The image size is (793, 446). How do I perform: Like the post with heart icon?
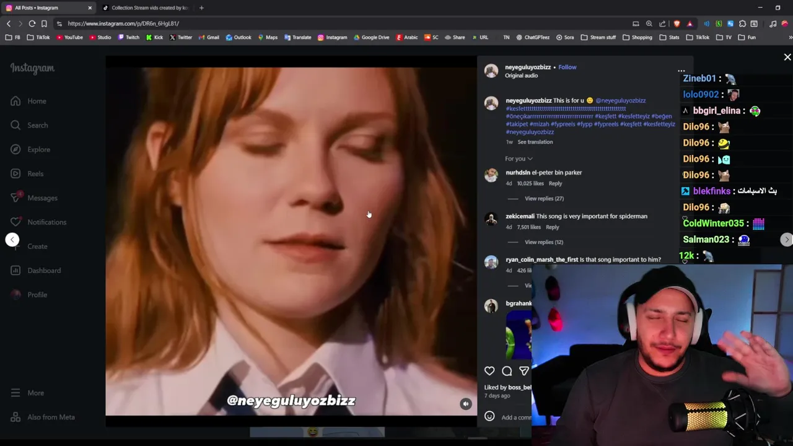coord(489,370)
